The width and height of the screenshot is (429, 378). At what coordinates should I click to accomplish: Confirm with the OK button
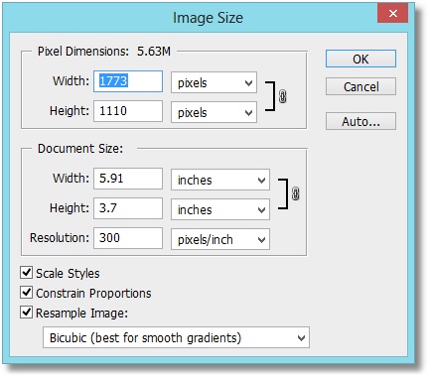tap(360, 59)
